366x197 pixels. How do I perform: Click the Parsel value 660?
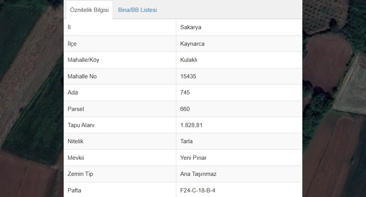pos(185,109)
